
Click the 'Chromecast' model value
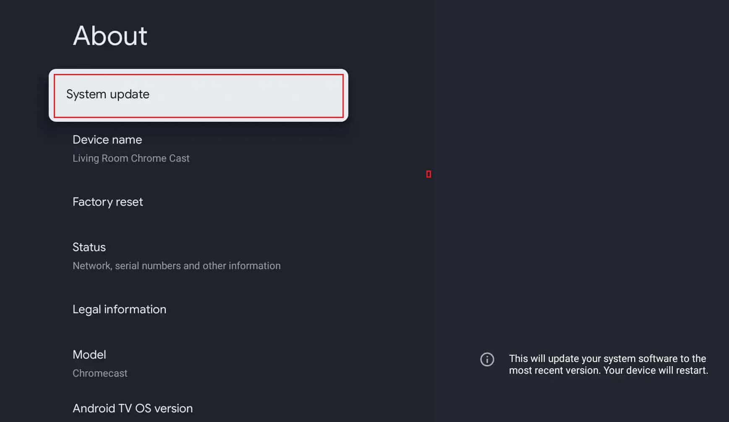(100, 373)
